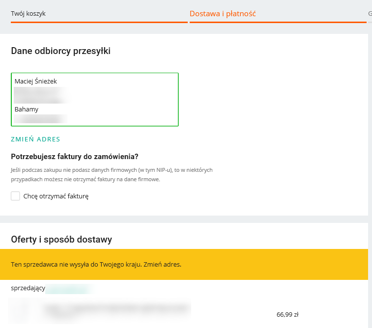Click the recipient name Maciej Śnieżek
The image size is (372, 328).
(35, 82)
